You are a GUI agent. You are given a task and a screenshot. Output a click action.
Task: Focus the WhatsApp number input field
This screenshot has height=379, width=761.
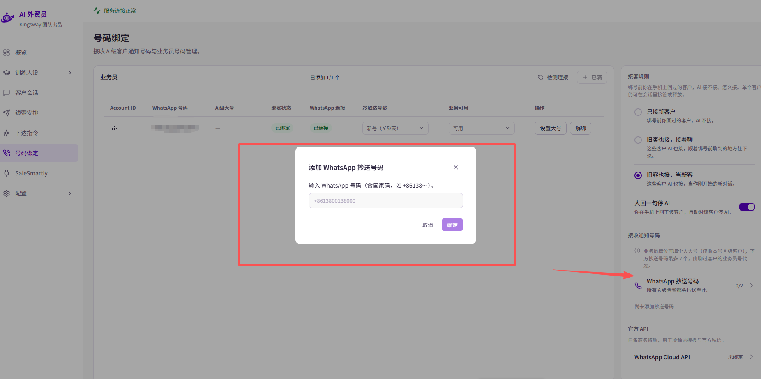click(x=386, y=201)
